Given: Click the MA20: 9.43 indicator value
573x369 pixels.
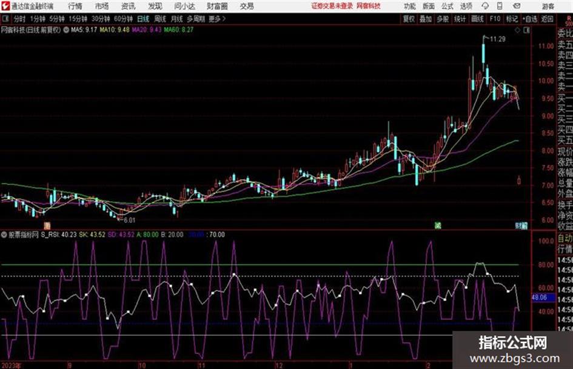Looking at the screenshot, I should click(x=147, y=30).
